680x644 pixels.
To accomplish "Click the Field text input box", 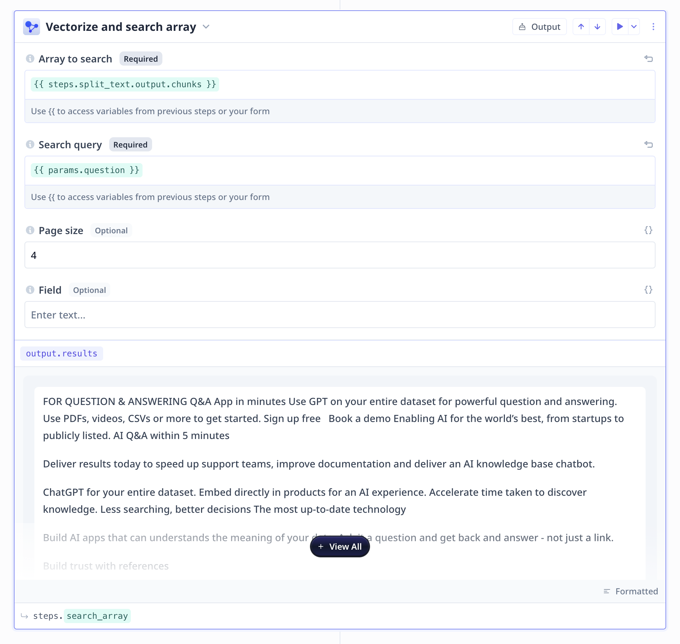I will [340, 315].
